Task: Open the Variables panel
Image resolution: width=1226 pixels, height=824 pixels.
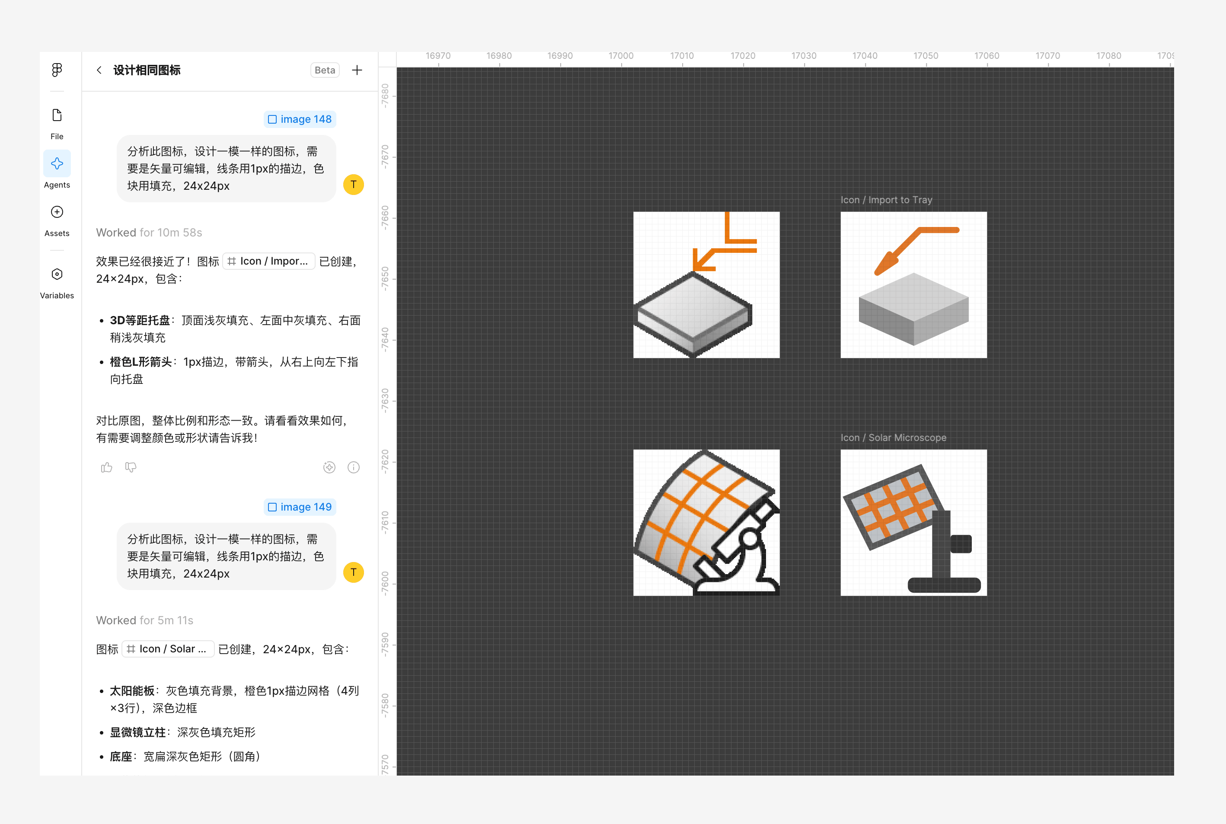Action: [x=57, y=283]
